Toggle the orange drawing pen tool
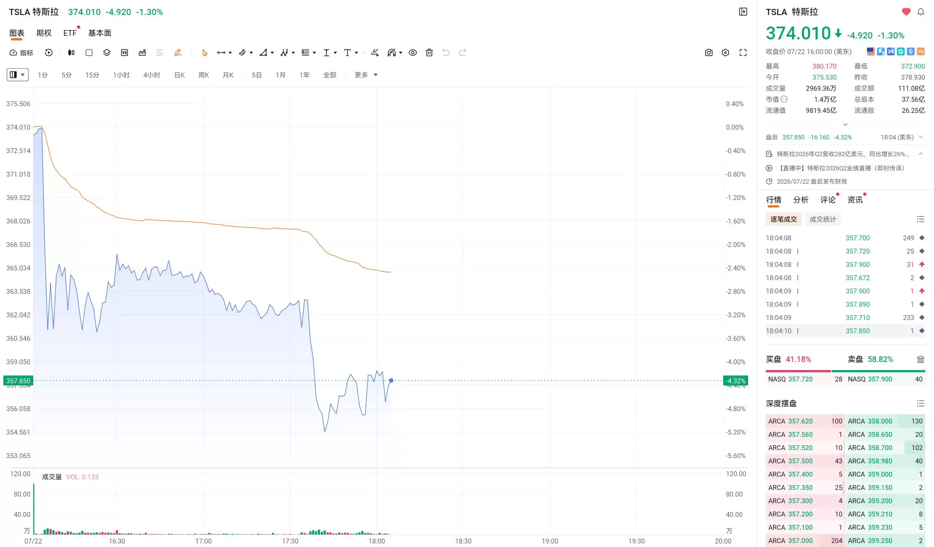Screen dimensions: 934x547 click(x=178, y=53)
